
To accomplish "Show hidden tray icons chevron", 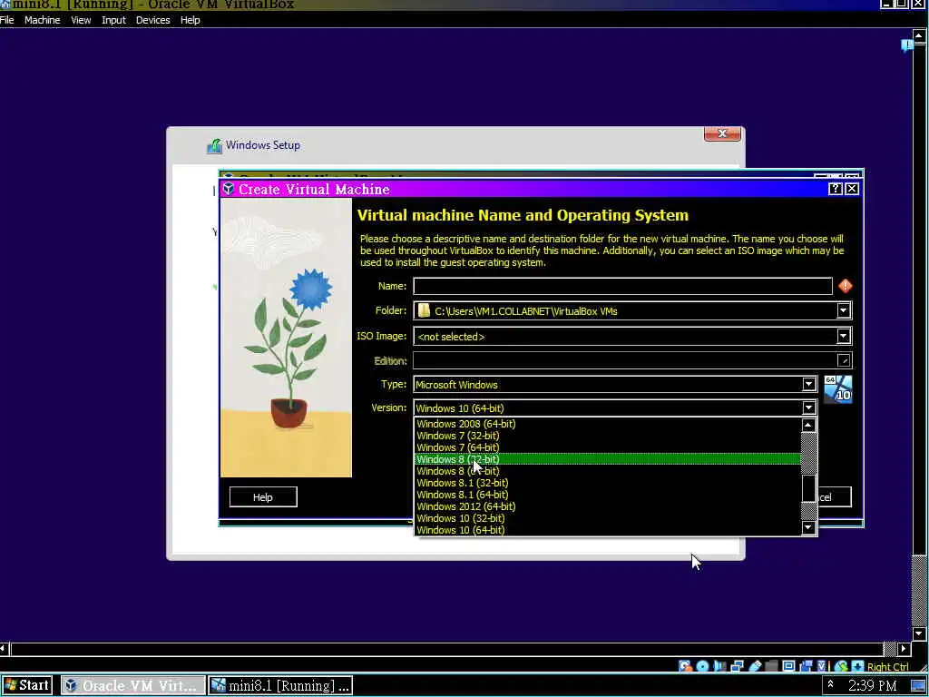I will pyautogui.click(x=830, y=684).
